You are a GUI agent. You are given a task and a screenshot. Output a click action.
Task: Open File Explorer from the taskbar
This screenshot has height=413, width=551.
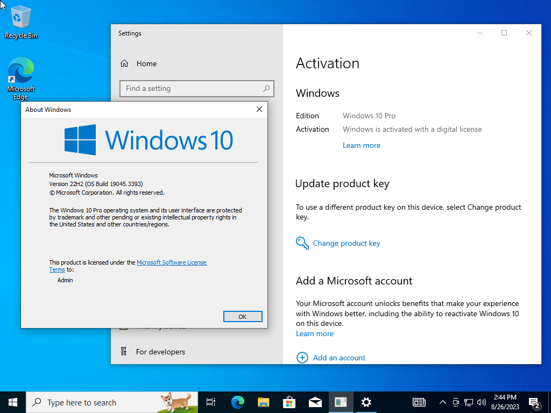263,402
